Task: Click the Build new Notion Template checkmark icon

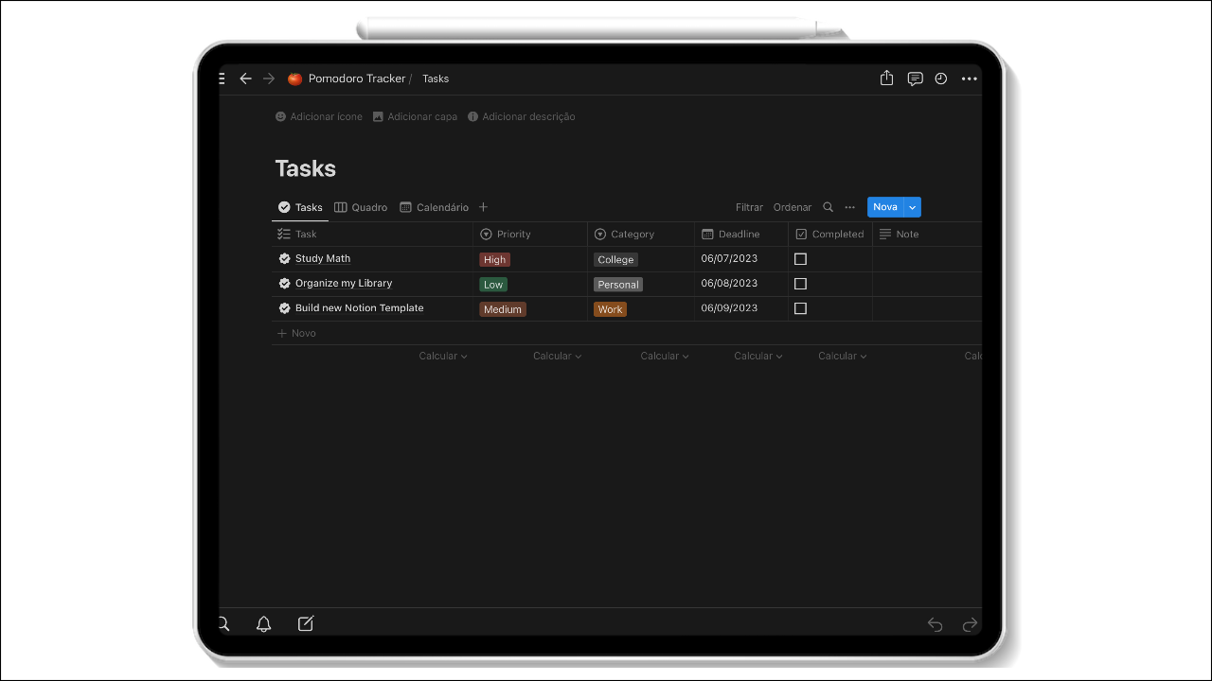Action: [x=284, y=308]
